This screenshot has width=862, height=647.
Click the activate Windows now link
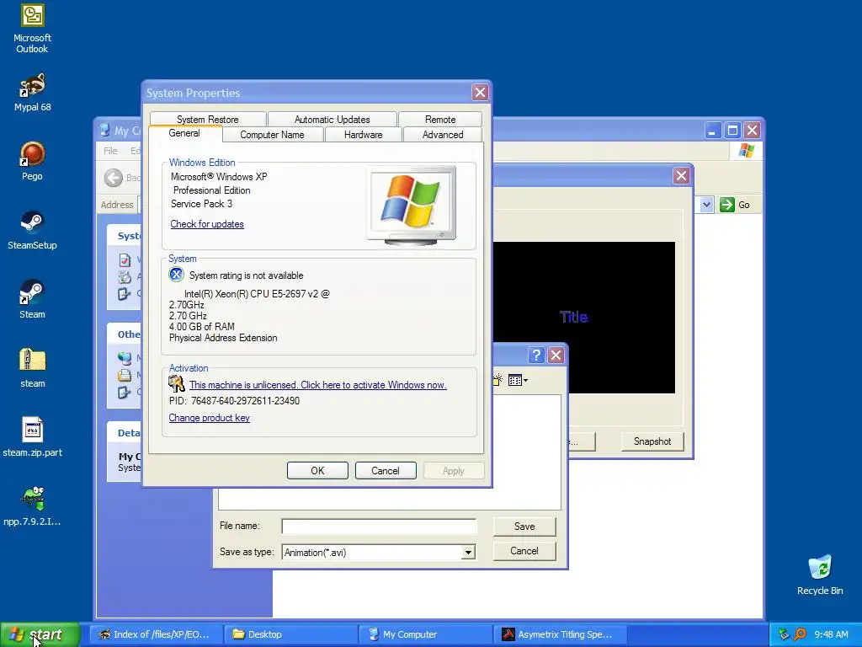[x=317, y=385]
